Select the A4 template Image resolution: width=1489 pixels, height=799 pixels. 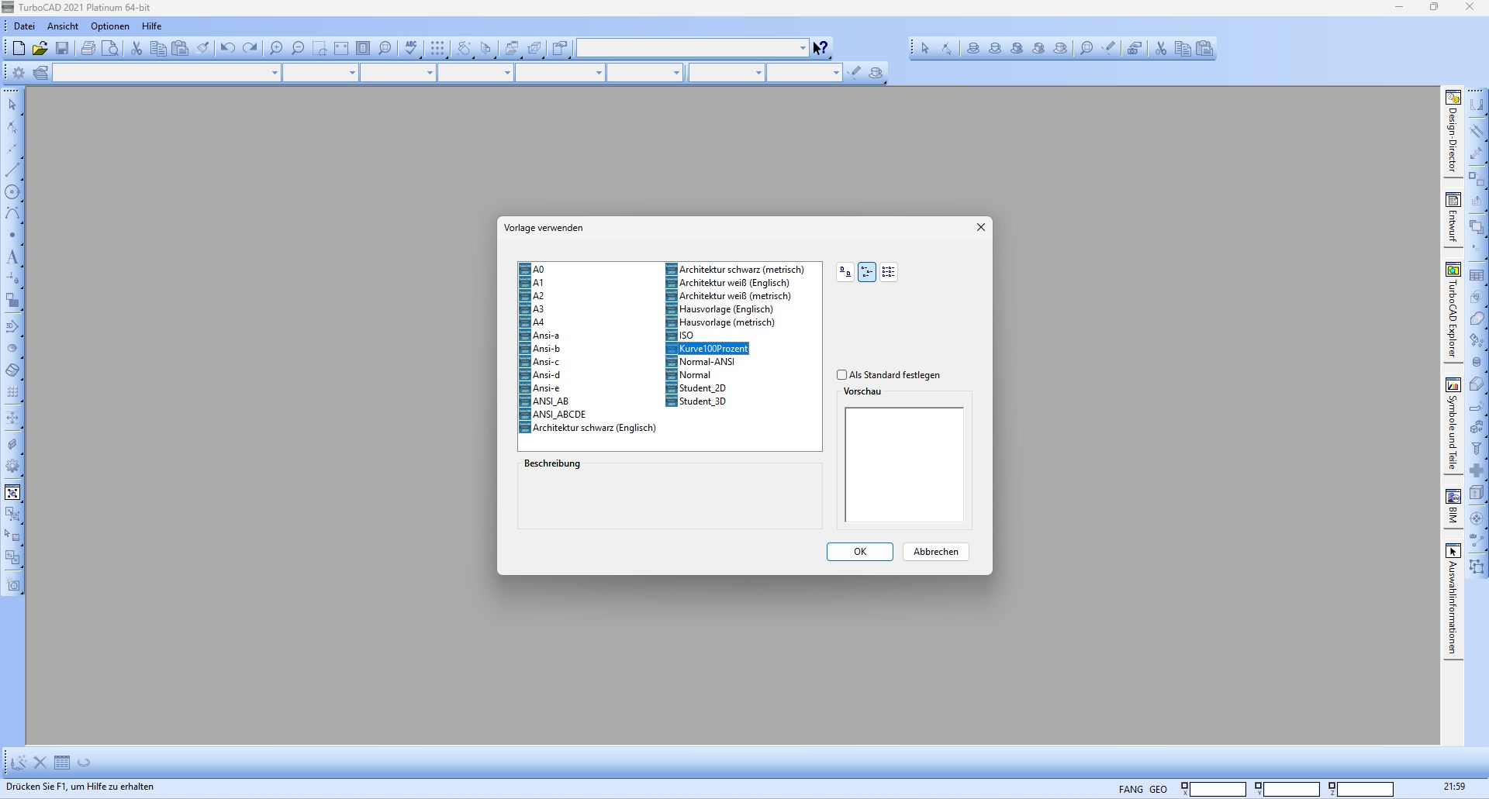[x=532, y=322]
